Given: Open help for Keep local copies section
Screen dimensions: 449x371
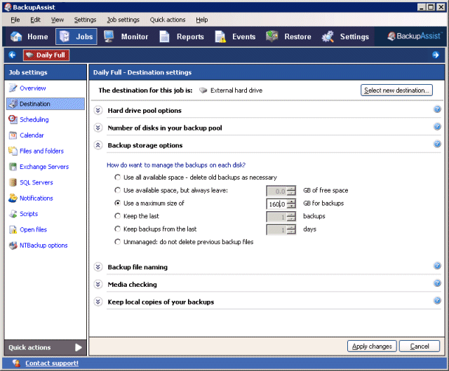Looking at the screenshot, I should (x=437, y=300).
